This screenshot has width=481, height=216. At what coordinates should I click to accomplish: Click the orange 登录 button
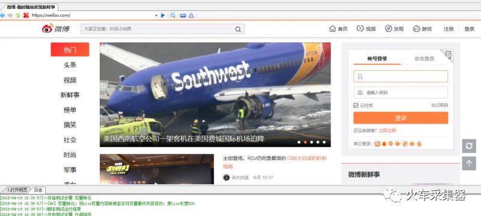pos(400,118)
